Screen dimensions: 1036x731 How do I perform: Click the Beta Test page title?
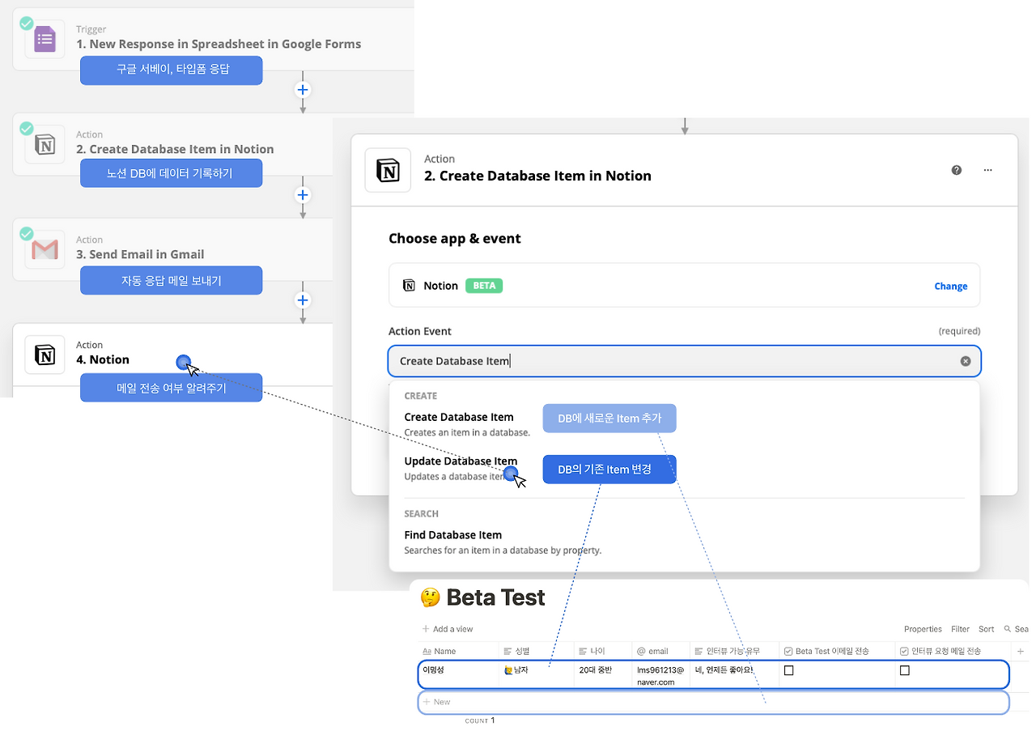point(495,598)
